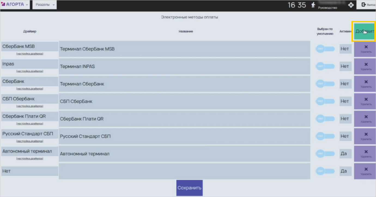This screenshot has width=376, height=197.
Task: Toggle Активен value for СБП СберБанк
Action: coord(345,101)
